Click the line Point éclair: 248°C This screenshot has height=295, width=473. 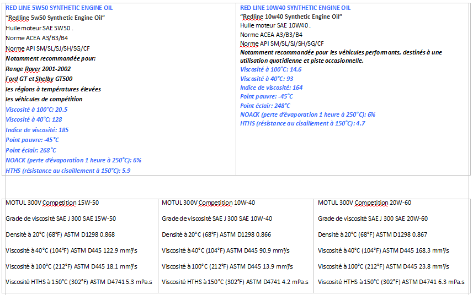[x=265, y=106]
